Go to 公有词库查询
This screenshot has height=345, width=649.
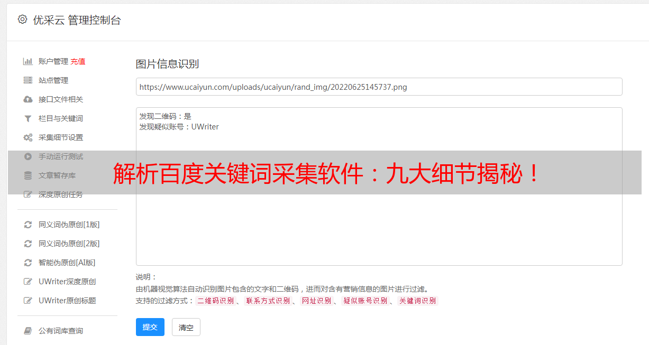[61, 331]
